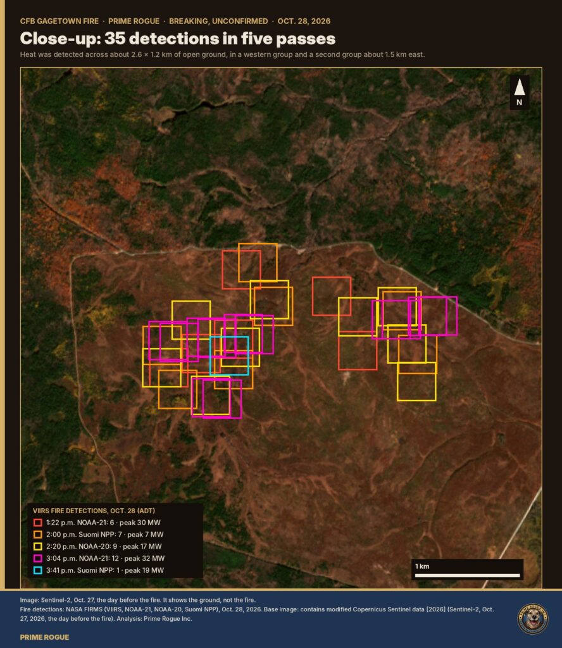Click the red 1:22 p.m. NOAA-21 legend swatch

pyautogui.click(x=37, y=523)
